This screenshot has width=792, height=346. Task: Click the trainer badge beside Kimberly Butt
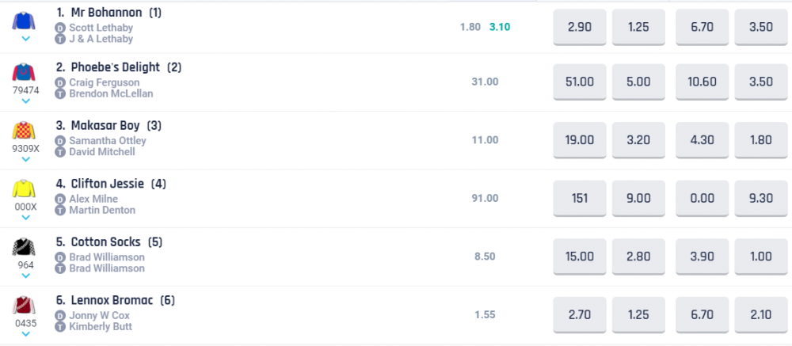click(x=60, y=327)
